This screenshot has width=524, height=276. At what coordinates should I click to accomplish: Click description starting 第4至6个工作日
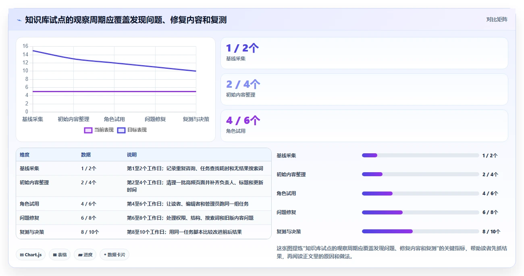click(188, 204)
